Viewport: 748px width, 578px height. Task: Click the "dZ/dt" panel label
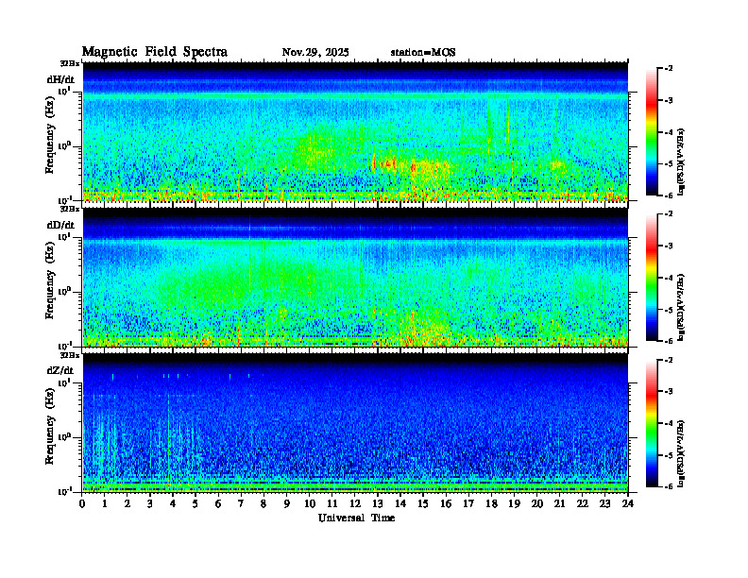(60, 370)
